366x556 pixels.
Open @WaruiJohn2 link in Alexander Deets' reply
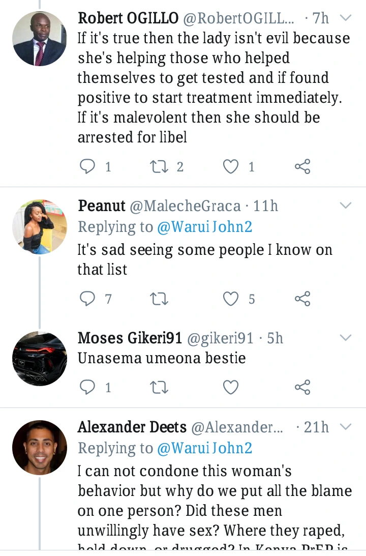click(x=204, y=448)
